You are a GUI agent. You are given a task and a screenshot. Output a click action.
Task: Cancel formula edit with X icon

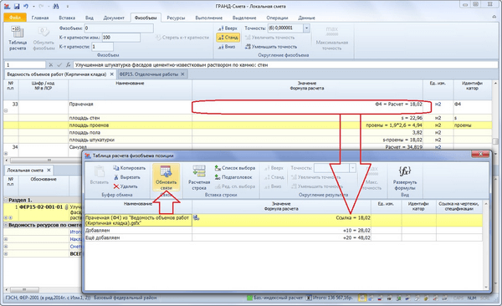coord(50,65)
